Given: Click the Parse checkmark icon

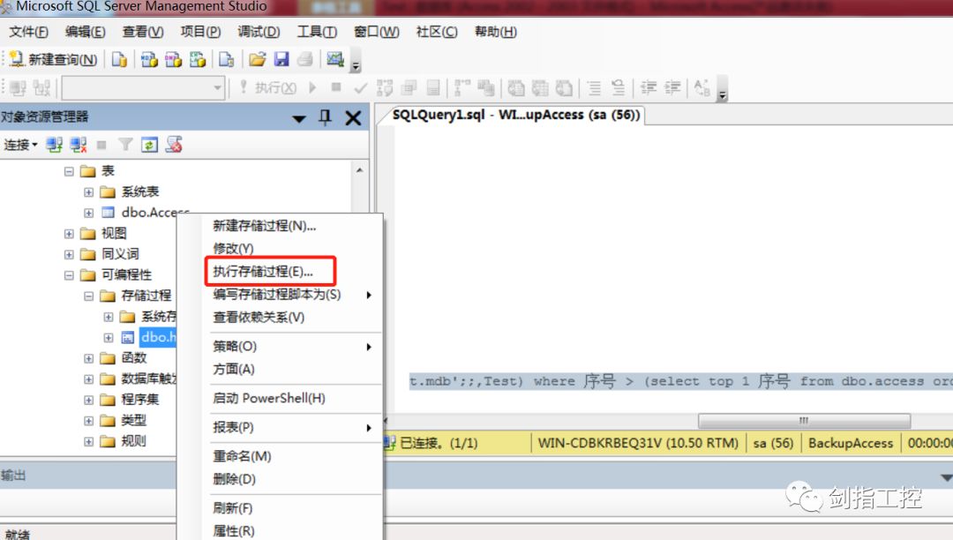Looking at the screenshot, I should (360, 88).
